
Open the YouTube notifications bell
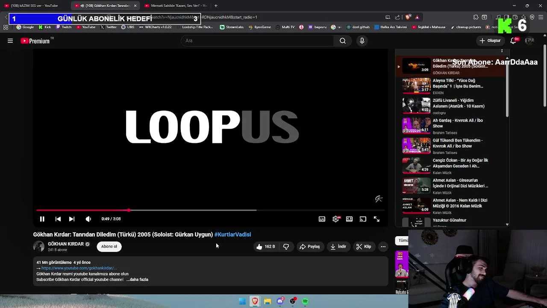click(x=513, y=41)
